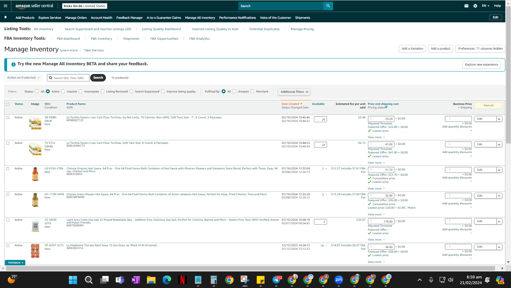Click the SKU, Title, ISBN search field
The width and height of the screenshot is (511, 288).
68,78
